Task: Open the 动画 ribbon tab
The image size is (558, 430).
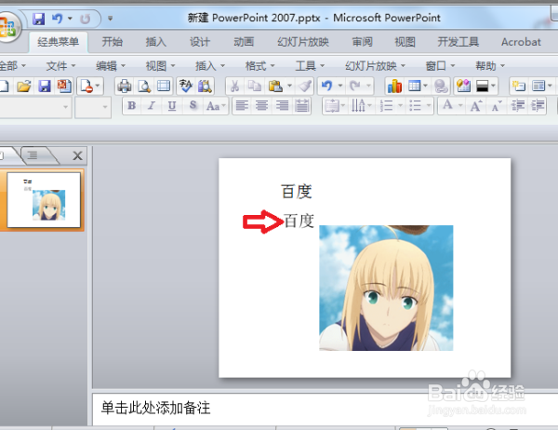Action: [x=244, y=42]
